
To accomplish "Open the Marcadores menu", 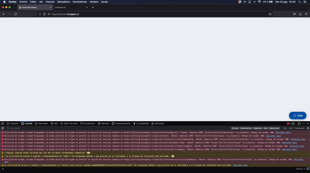I will click(x=63, y=2).
